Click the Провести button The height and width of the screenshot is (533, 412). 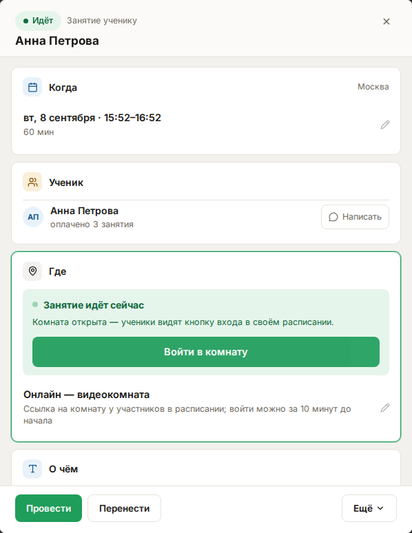49,508
